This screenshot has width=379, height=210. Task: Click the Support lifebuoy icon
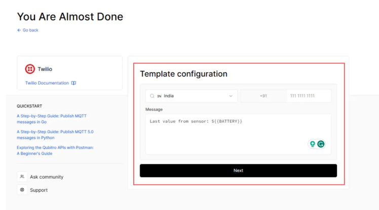pyautogui.click(x=22, y=190)
